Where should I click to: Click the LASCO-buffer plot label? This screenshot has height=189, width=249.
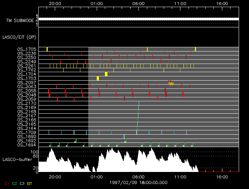pyautogui.click(x=16, y=159)
